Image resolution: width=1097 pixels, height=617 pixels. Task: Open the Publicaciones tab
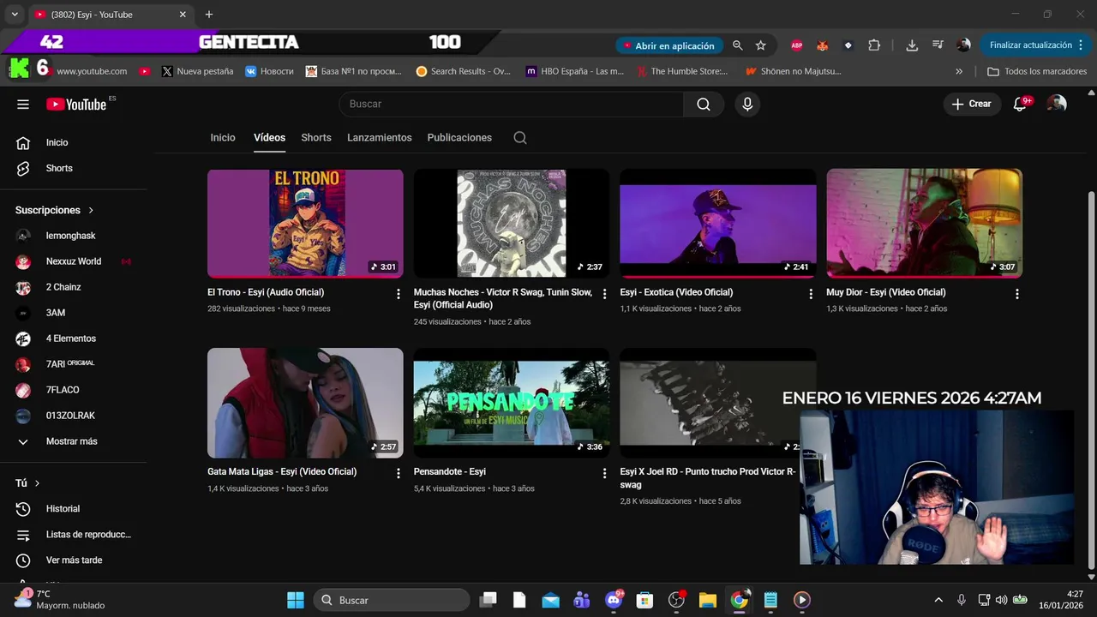click(x=459, y=138)
